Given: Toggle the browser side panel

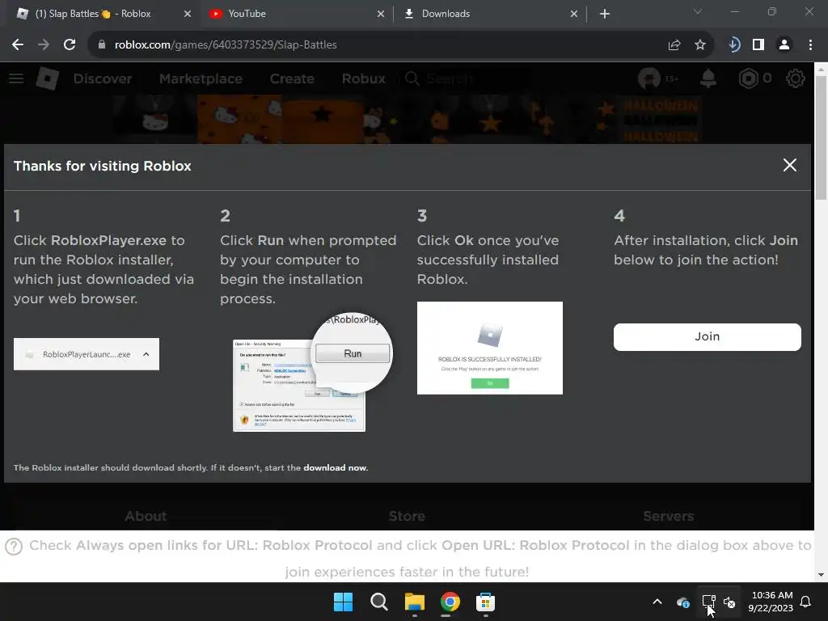Looking at the screenshot, I should (x=758, y=45).
